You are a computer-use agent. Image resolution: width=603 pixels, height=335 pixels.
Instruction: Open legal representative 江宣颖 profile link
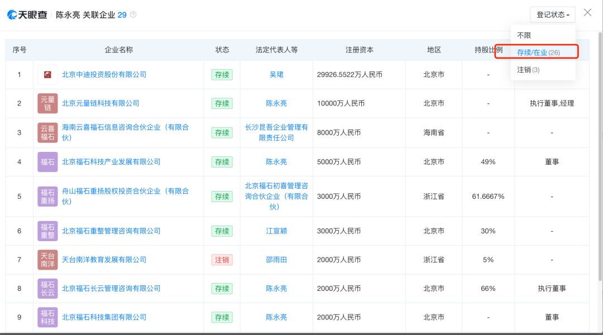[276, 231]
